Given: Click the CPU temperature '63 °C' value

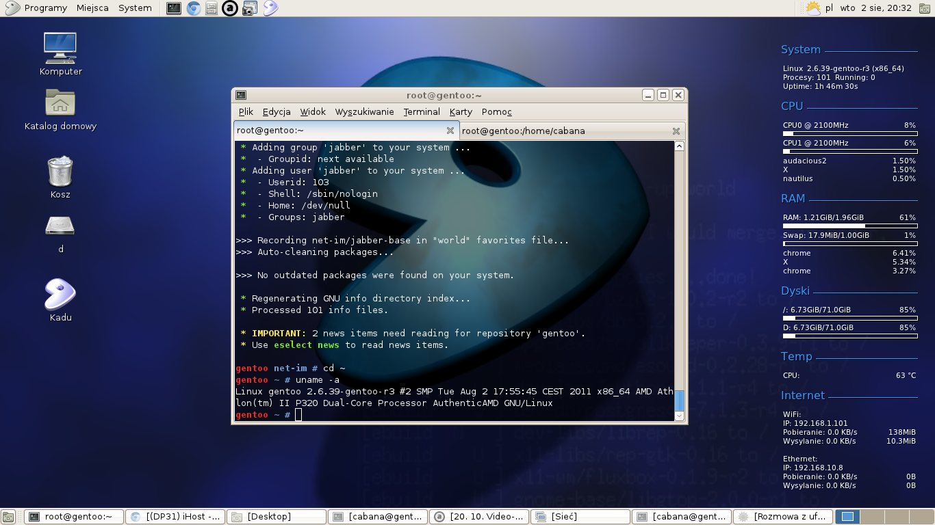Looking at the screenshot, I should click(x=906, y=376).
